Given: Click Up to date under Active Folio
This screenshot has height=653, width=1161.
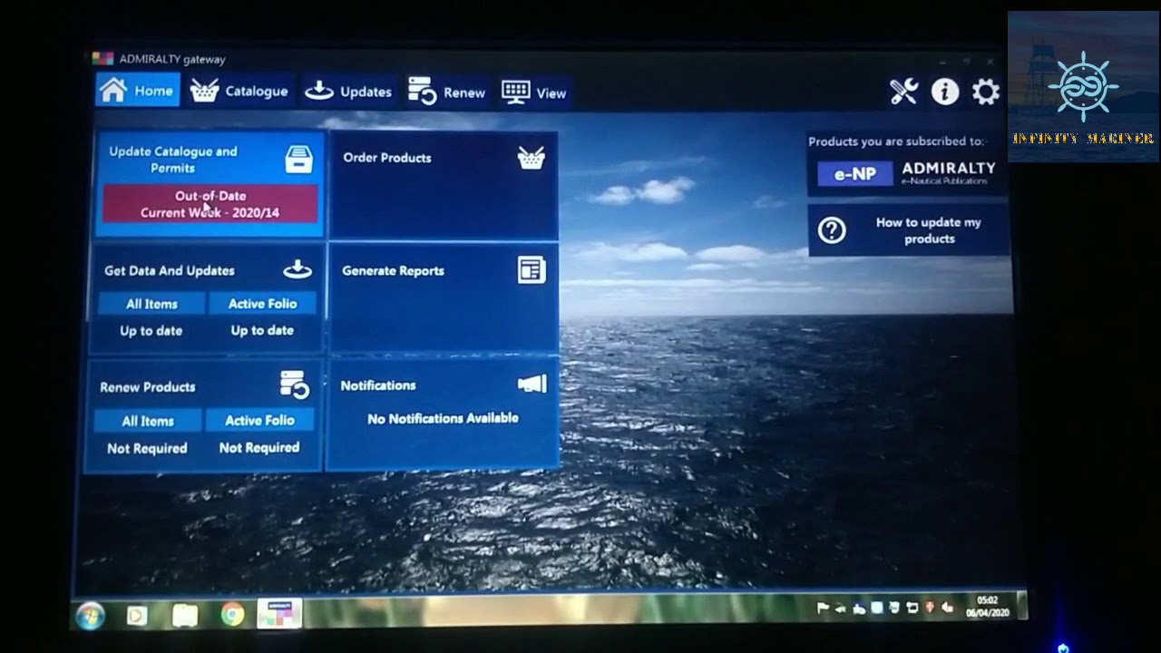Looking at the screenshot, I should pyautogui.click(x=262, y=330).
